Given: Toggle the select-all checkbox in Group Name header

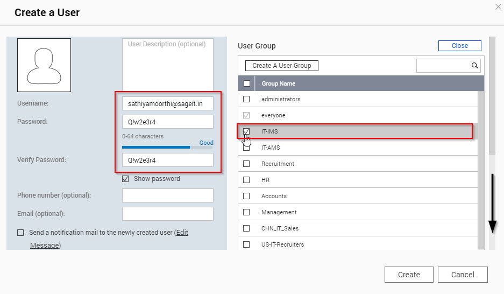Looking at the screenshot, I should click(246, 83).
